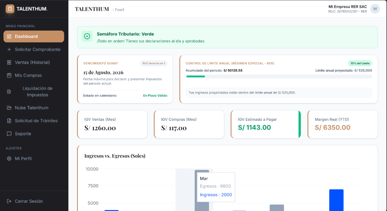
Task: Click the Panel breadcrumb
Action: (x=119, y=9)
